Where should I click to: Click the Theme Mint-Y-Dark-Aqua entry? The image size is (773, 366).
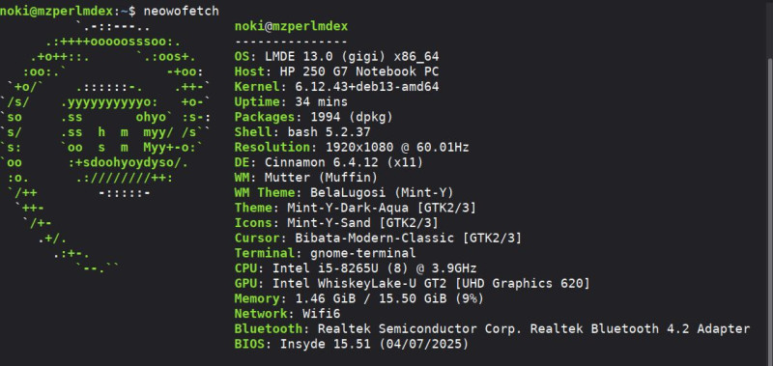(x=356, y=208)
